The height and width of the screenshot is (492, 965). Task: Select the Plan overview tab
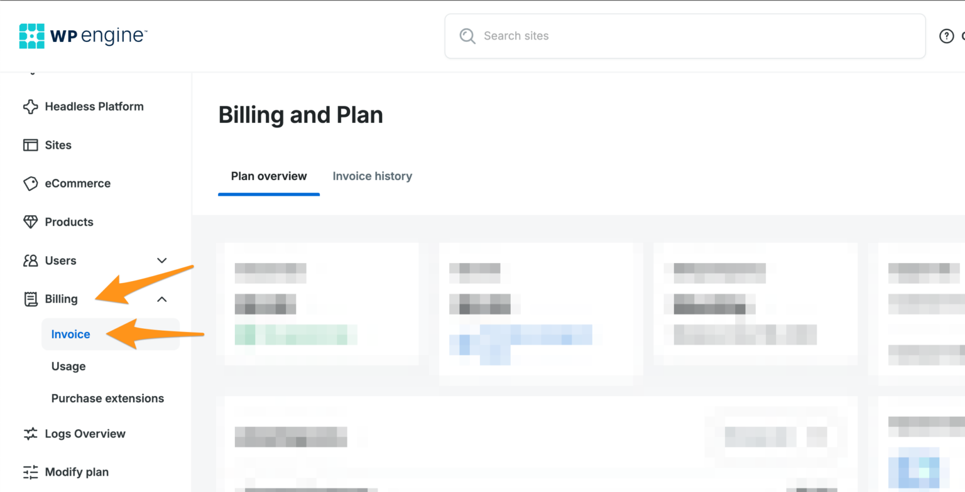269,176
